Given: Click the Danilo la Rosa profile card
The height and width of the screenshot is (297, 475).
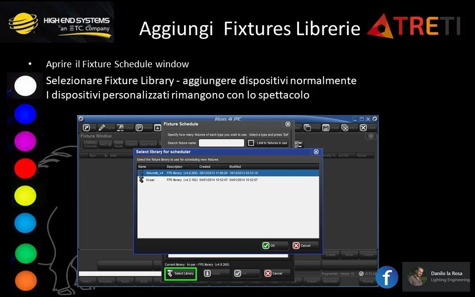Looking at the screenshot, I should click(436, 276).
